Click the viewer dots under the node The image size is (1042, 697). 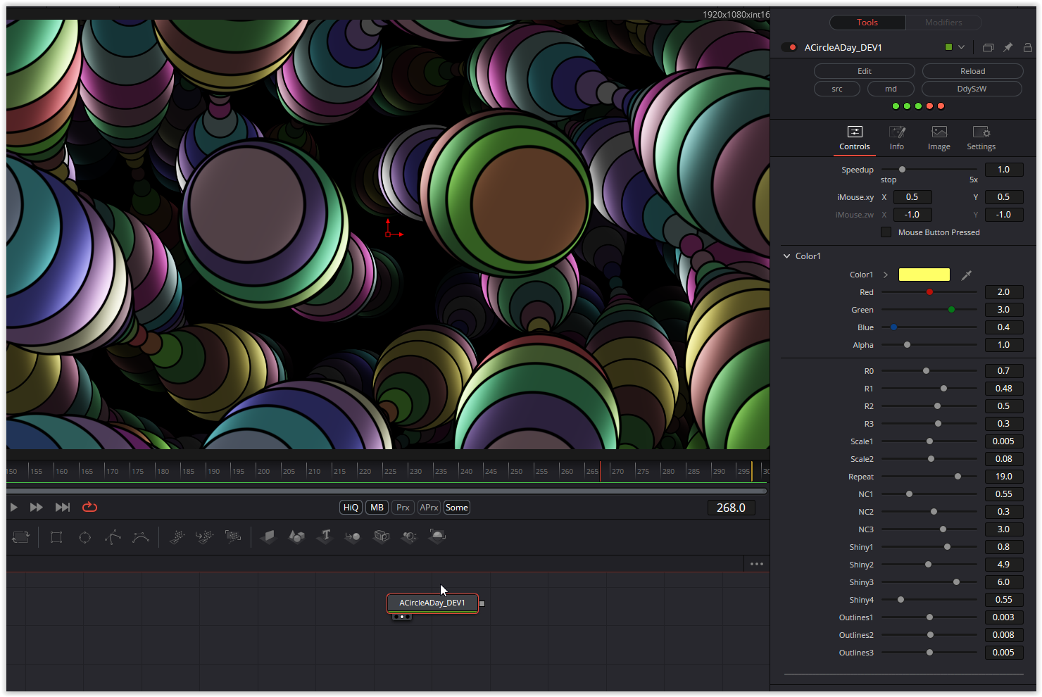(x=401, y=617)
